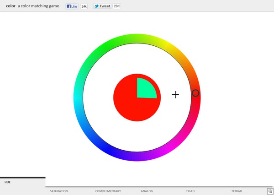Click the magnifier zoom icon in bottom corner
The height and width of the screenshot is (195, 274).
[270, 191]
